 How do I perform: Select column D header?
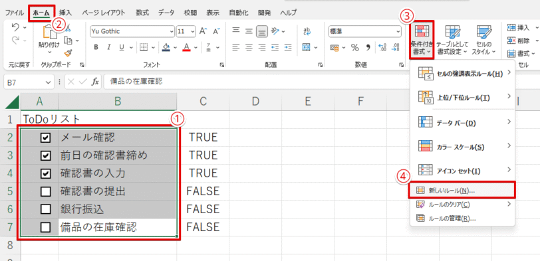pos(255,101)
